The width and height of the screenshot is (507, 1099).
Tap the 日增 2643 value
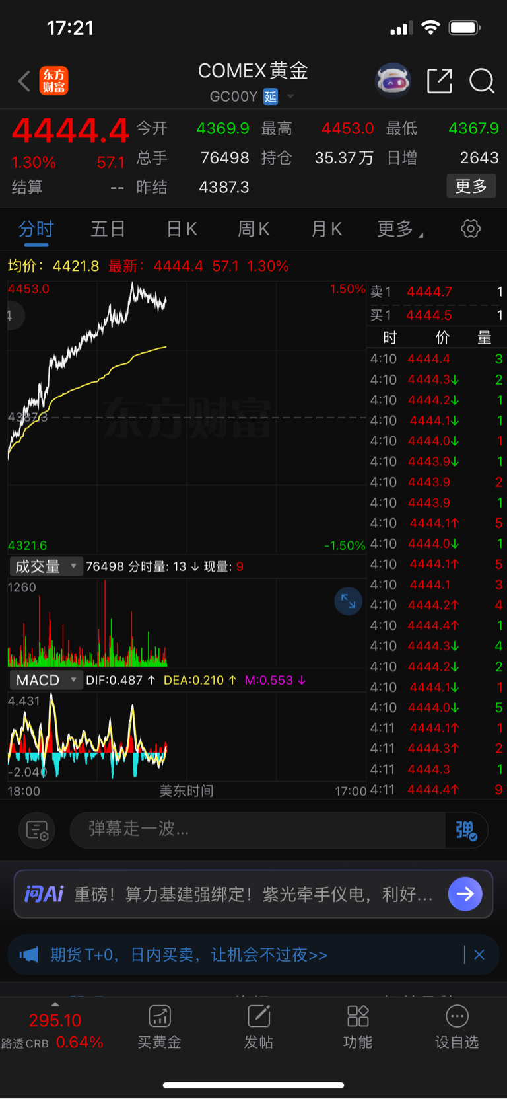tap(479, 158)
